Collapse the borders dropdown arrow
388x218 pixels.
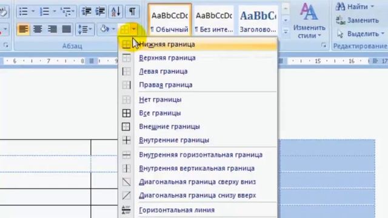pos(134,30)
